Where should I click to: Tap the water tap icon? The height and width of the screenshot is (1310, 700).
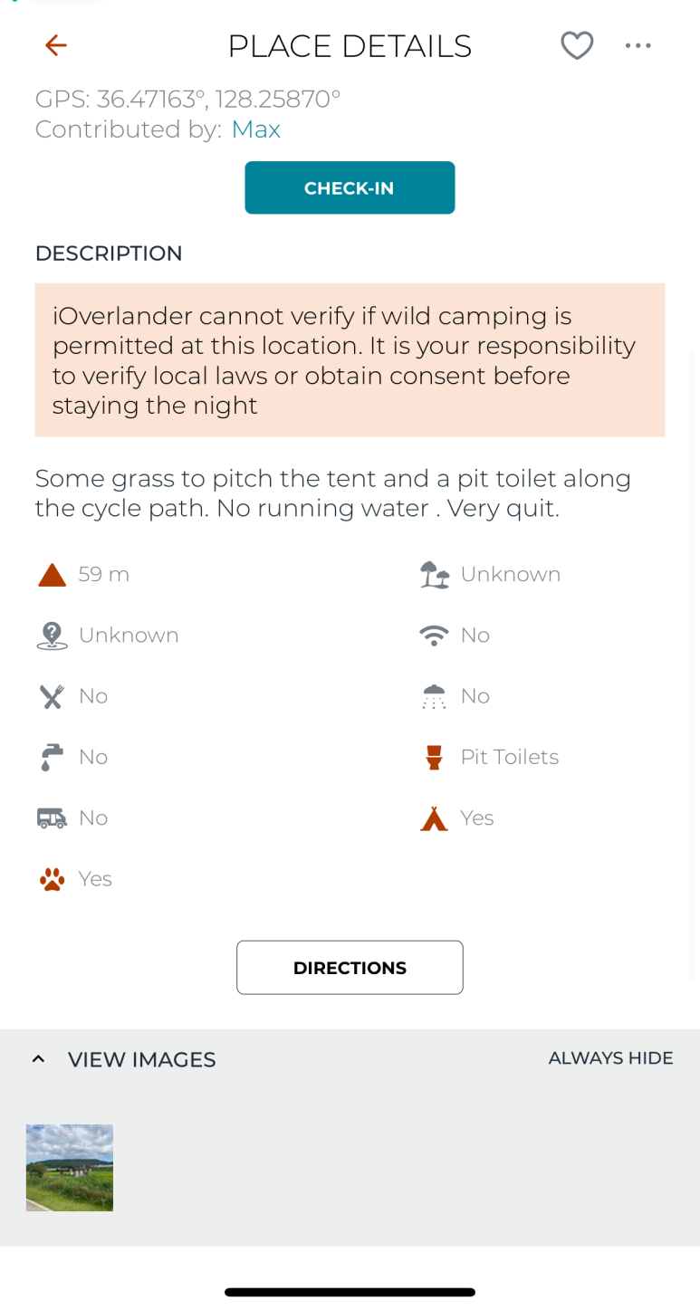click(53, 757)
